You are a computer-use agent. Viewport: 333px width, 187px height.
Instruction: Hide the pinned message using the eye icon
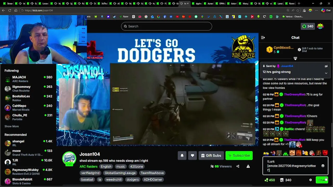pos(326,66)
